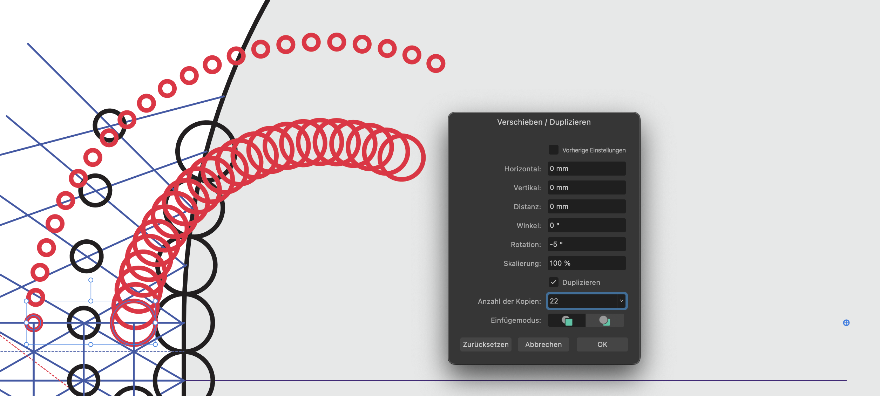
Task: Click the blue rotation center crosshair marker
Action: pyautogui.click(x=846, y=323)
